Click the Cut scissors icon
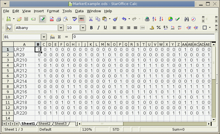This screenshot has height=134, width=220. click(91, 19)
